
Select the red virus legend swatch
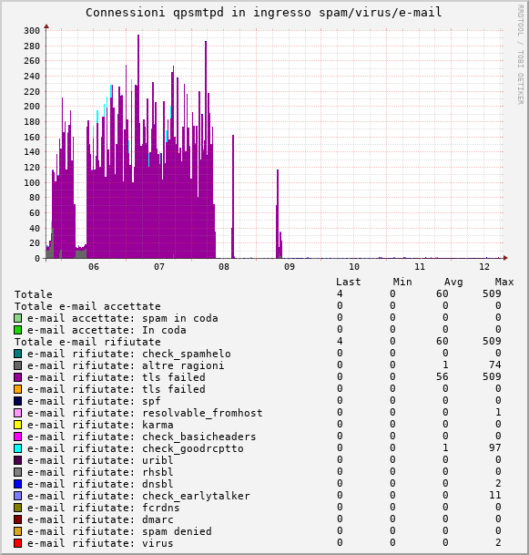point(17,543)
